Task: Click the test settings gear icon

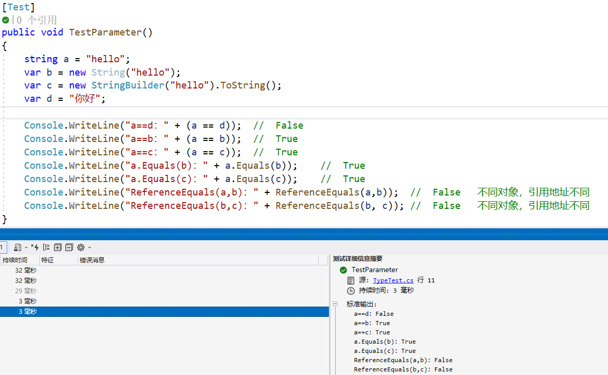Action: coord(81,247)
